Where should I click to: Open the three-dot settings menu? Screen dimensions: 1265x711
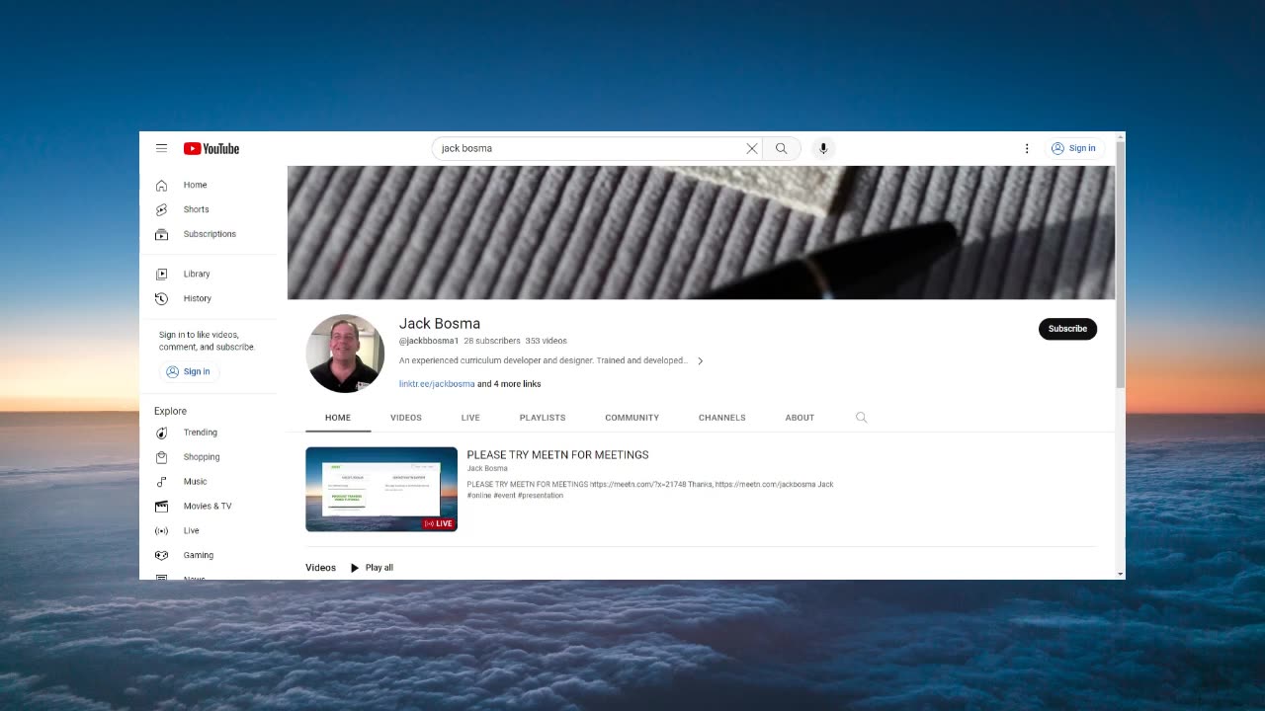(x=1027, y=148)
